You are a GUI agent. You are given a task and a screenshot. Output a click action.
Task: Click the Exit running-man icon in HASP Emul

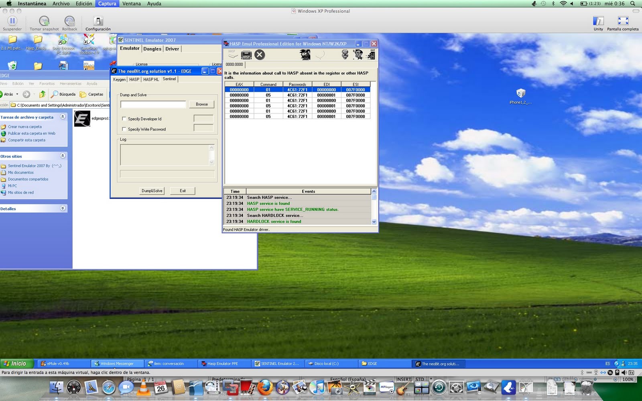[371, 55]
